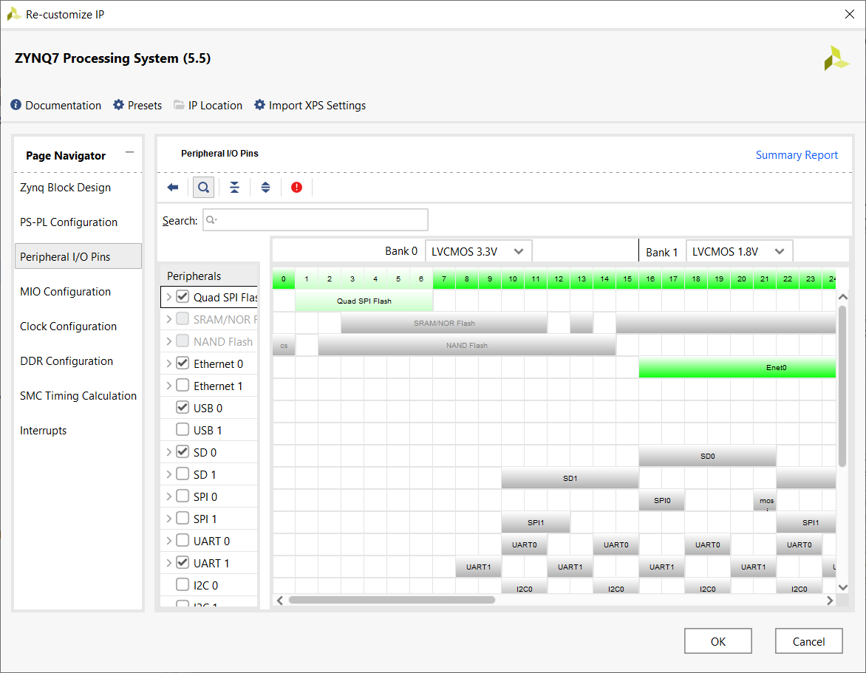This screenshot has height=673, width=866.
Task: Uncheck the USB 0 checkbox
Action: click(183, 408)
